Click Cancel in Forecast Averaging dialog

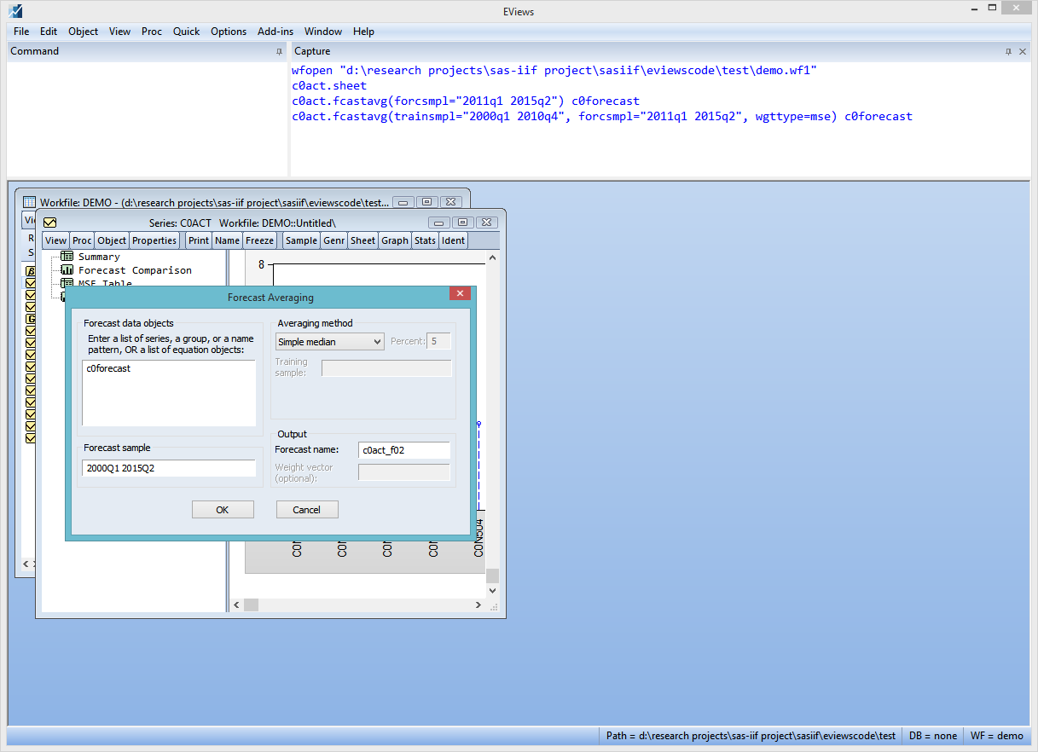point(307,510)
